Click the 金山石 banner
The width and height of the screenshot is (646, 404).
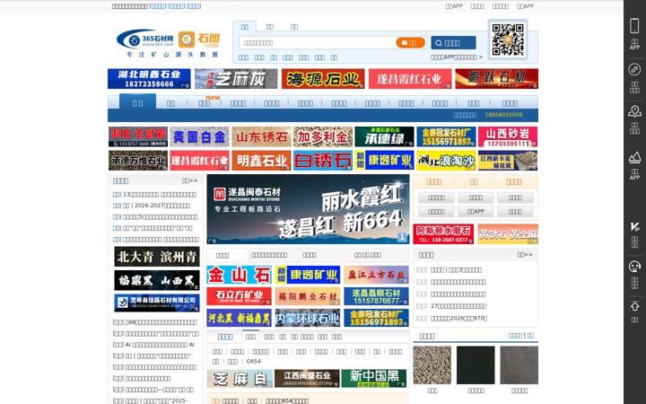click(239, 275)
